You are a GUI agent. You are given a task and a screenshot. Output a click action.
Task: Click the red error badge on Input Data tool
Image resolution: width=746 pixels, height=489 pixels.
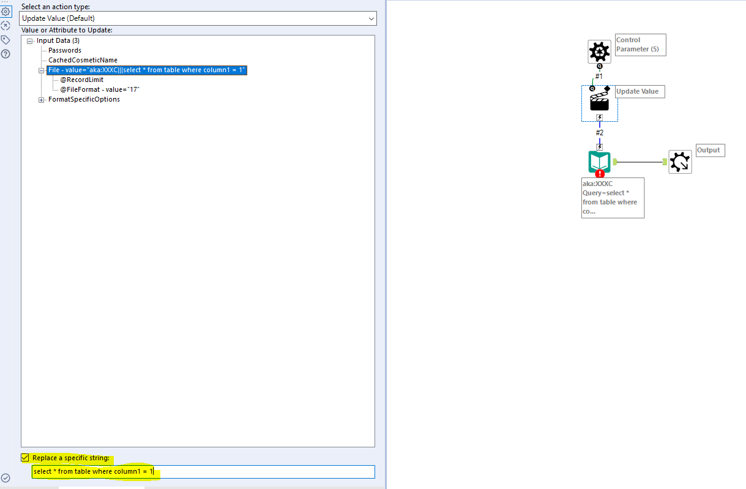point(600,173)
